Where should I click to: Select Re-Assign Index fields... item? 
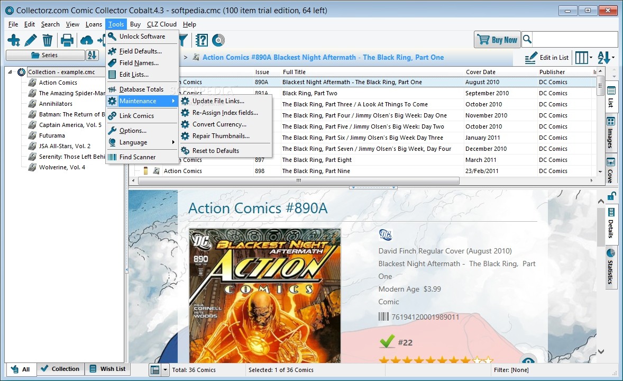(x=225, y=113)
